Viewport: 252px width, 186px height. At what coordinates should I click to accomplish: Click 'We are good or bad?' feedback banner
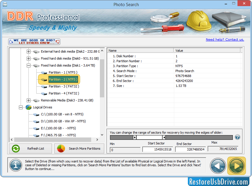pyautogui.click(x=34, y=42)
